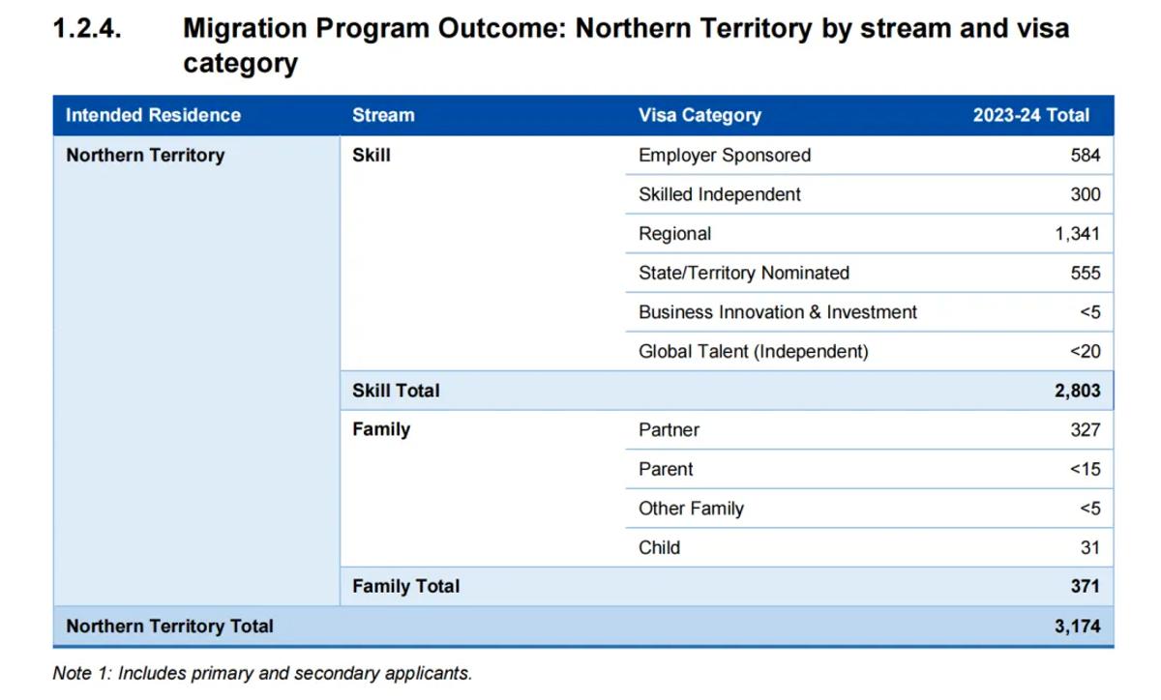Click the value 584
The image size is (1161, 700).
point(1086,155)
